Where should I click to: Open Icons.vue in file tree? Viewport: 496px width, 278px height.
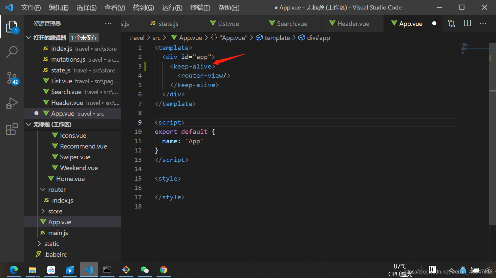click(x=73, y=135)
